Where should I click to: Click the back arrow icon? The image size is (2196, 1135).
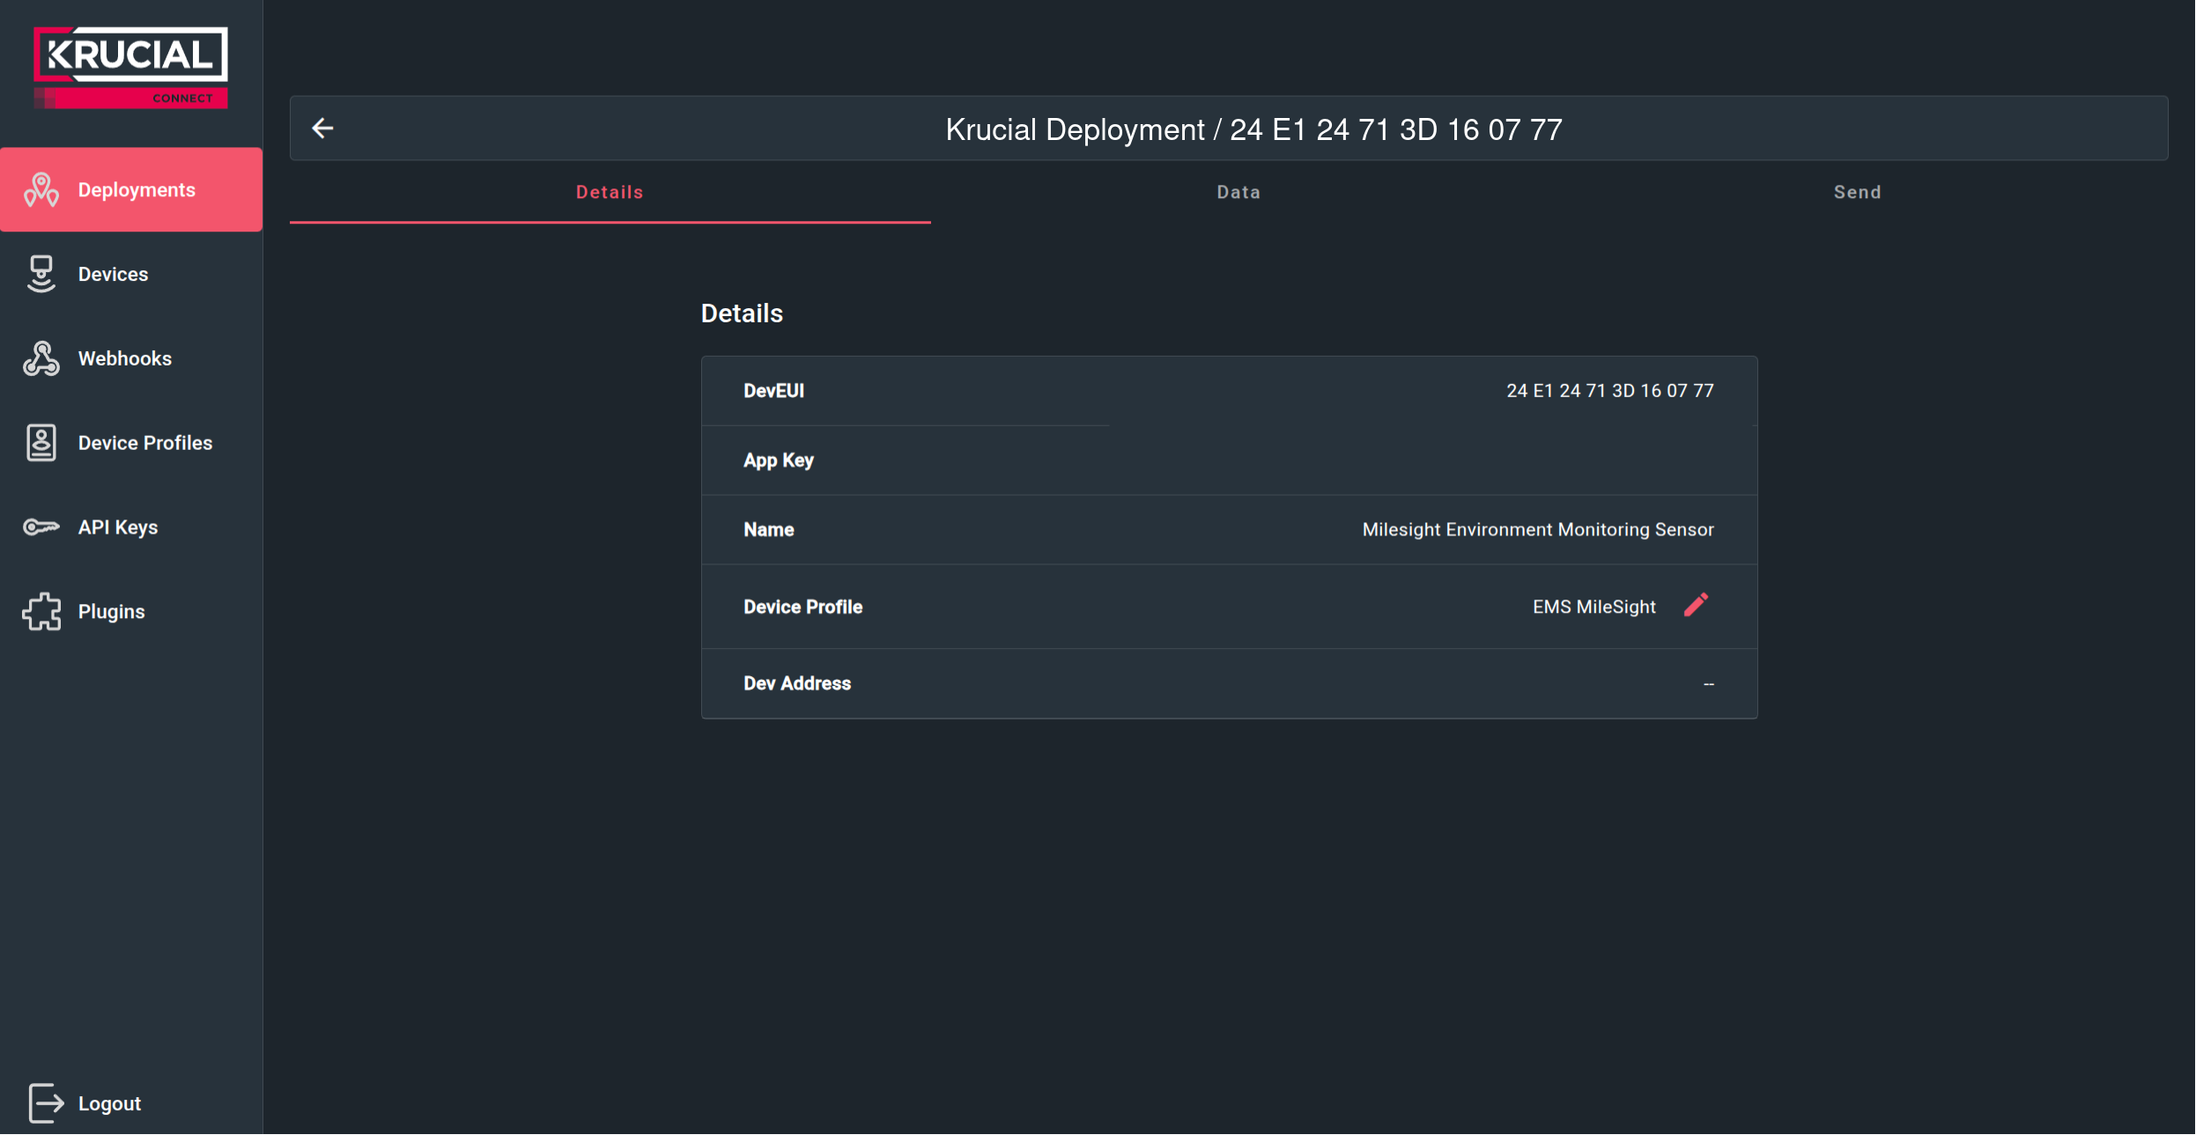coord(322,129)
